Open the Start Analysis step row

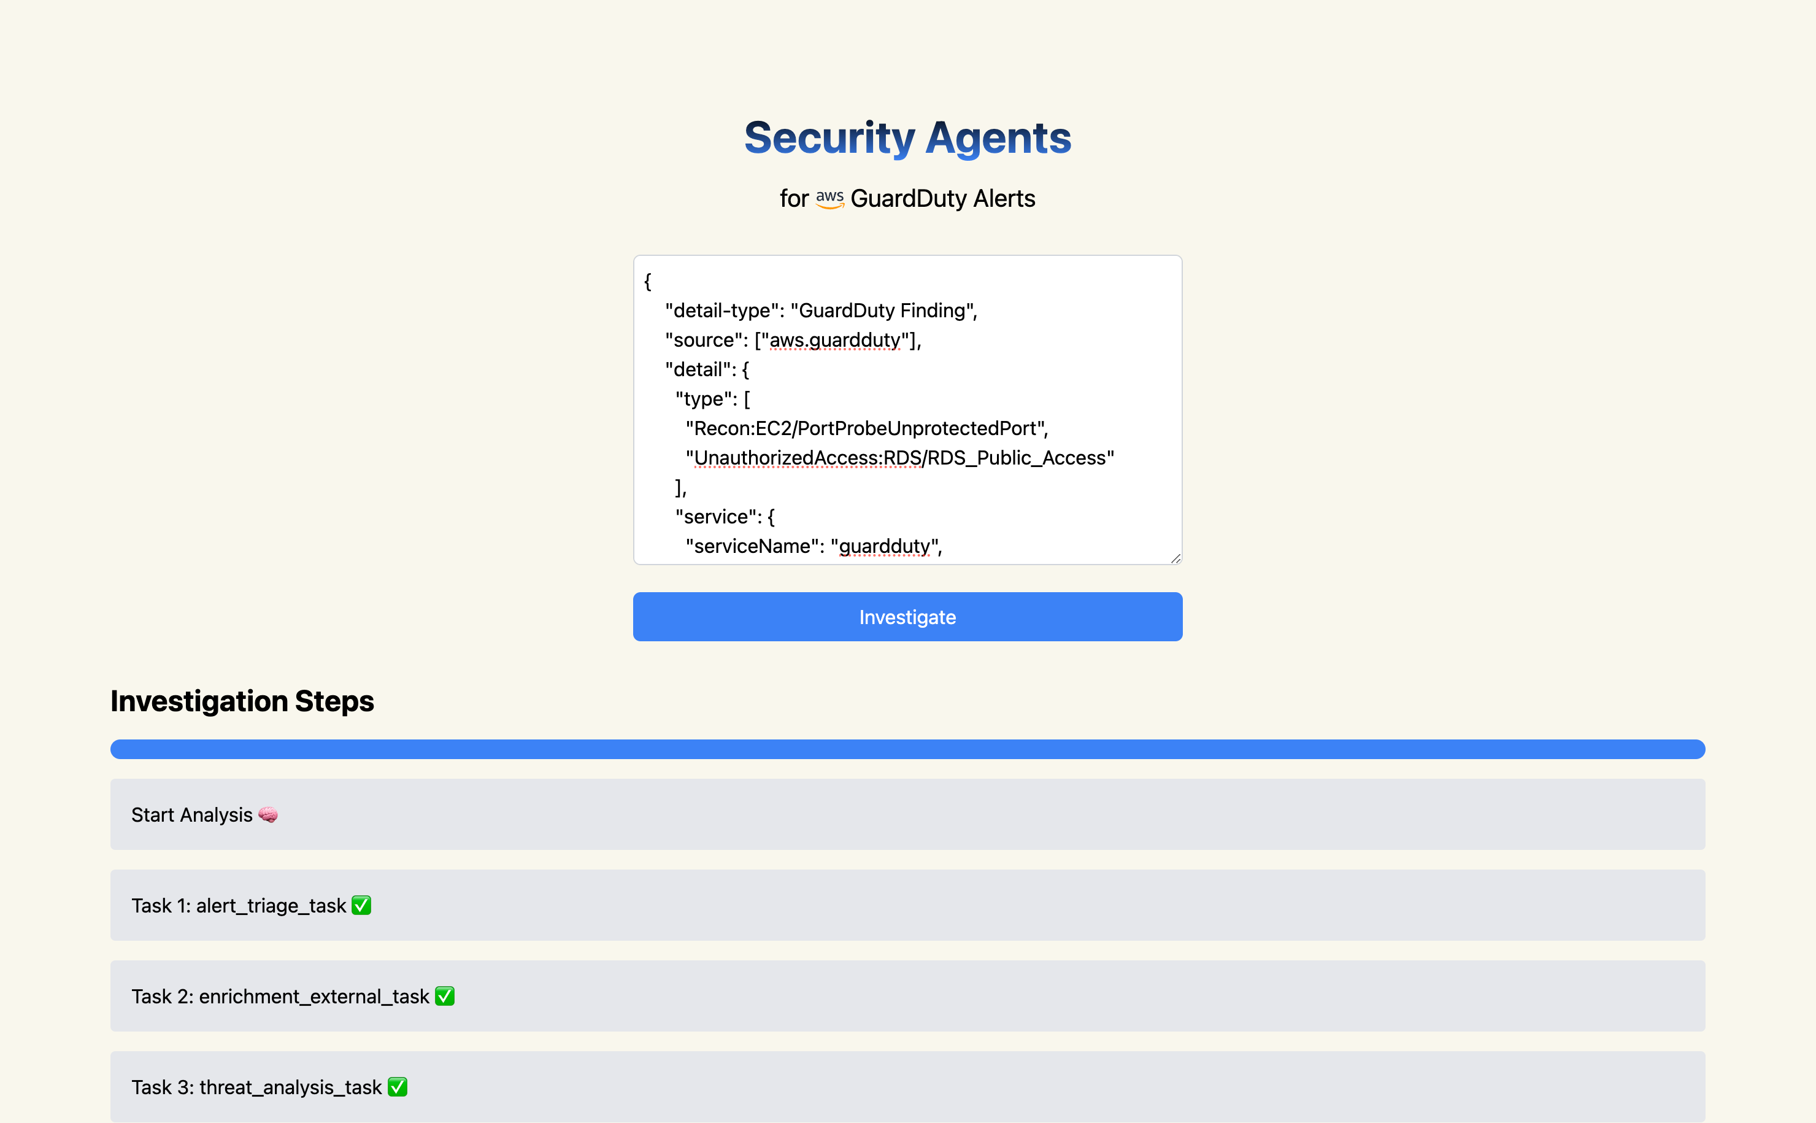point(907,814)
